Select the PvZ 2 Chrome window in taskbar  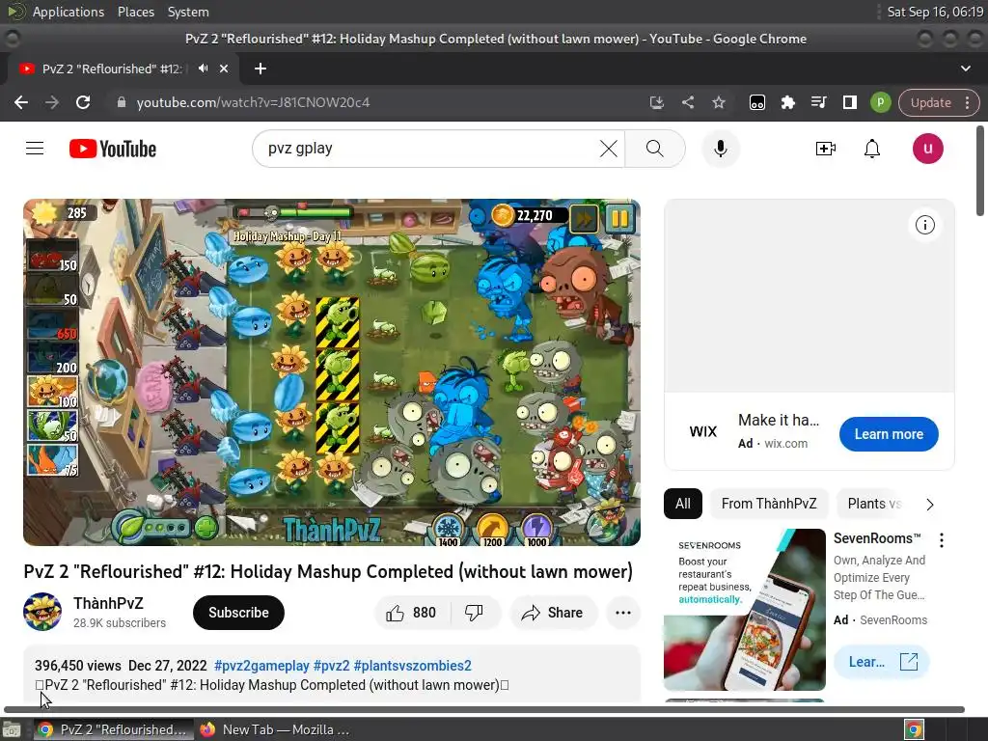click(114, 729)
